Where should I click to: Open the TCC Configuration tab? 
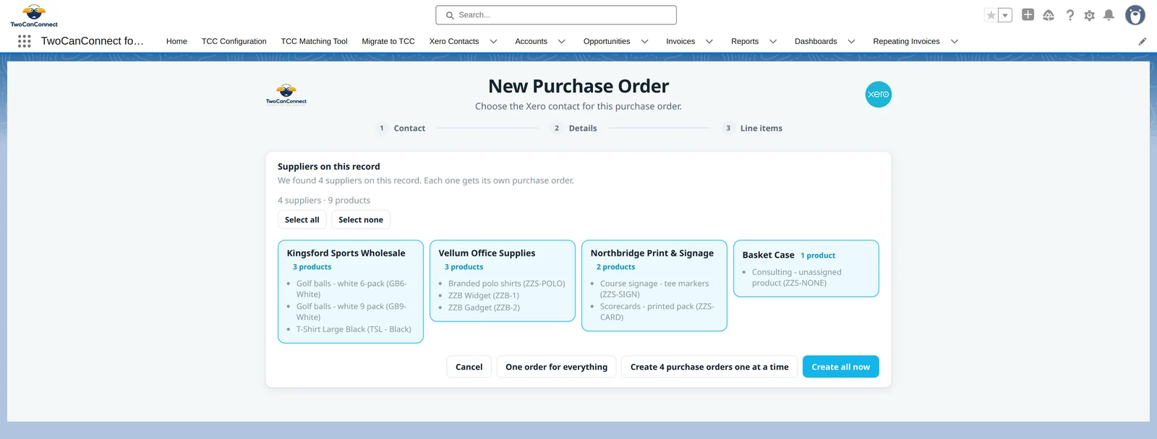(234, 41)
